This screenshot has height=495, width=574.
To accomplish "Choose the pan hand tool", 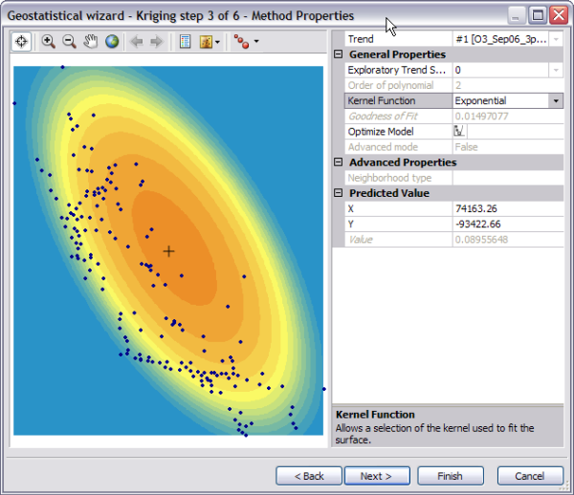I will (91, 41).
